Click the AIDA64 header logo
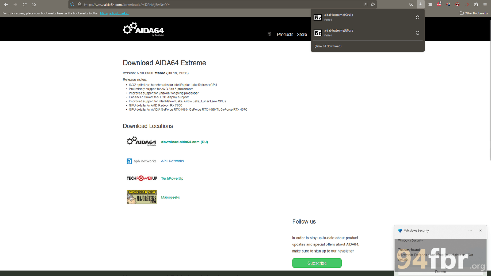This screenshot has height=276, width=491. click(x=143, y=29)
